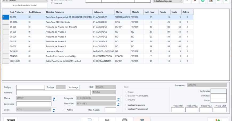The image size is (232, 121).
Task: Focus the Existencias field
Action: point(219,91)
